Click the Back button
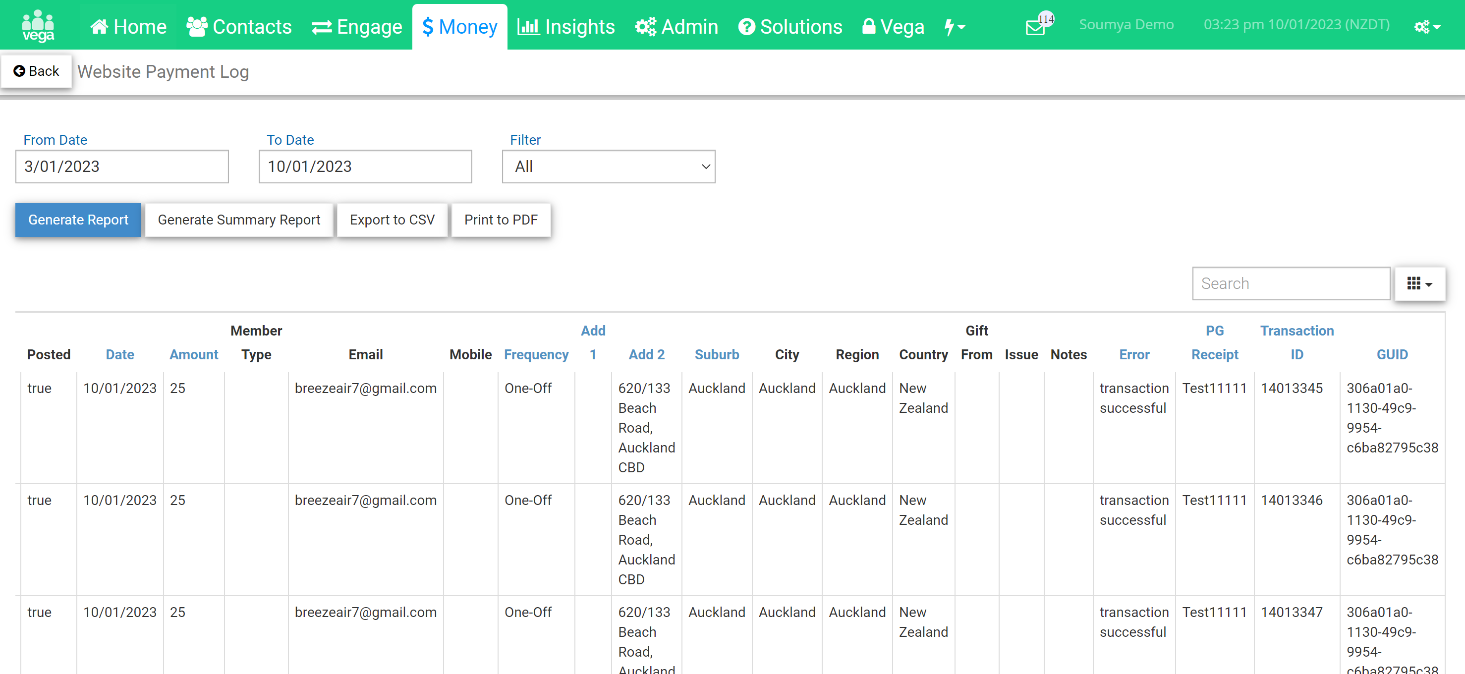 pyautogui.click(x=36, y=71)
